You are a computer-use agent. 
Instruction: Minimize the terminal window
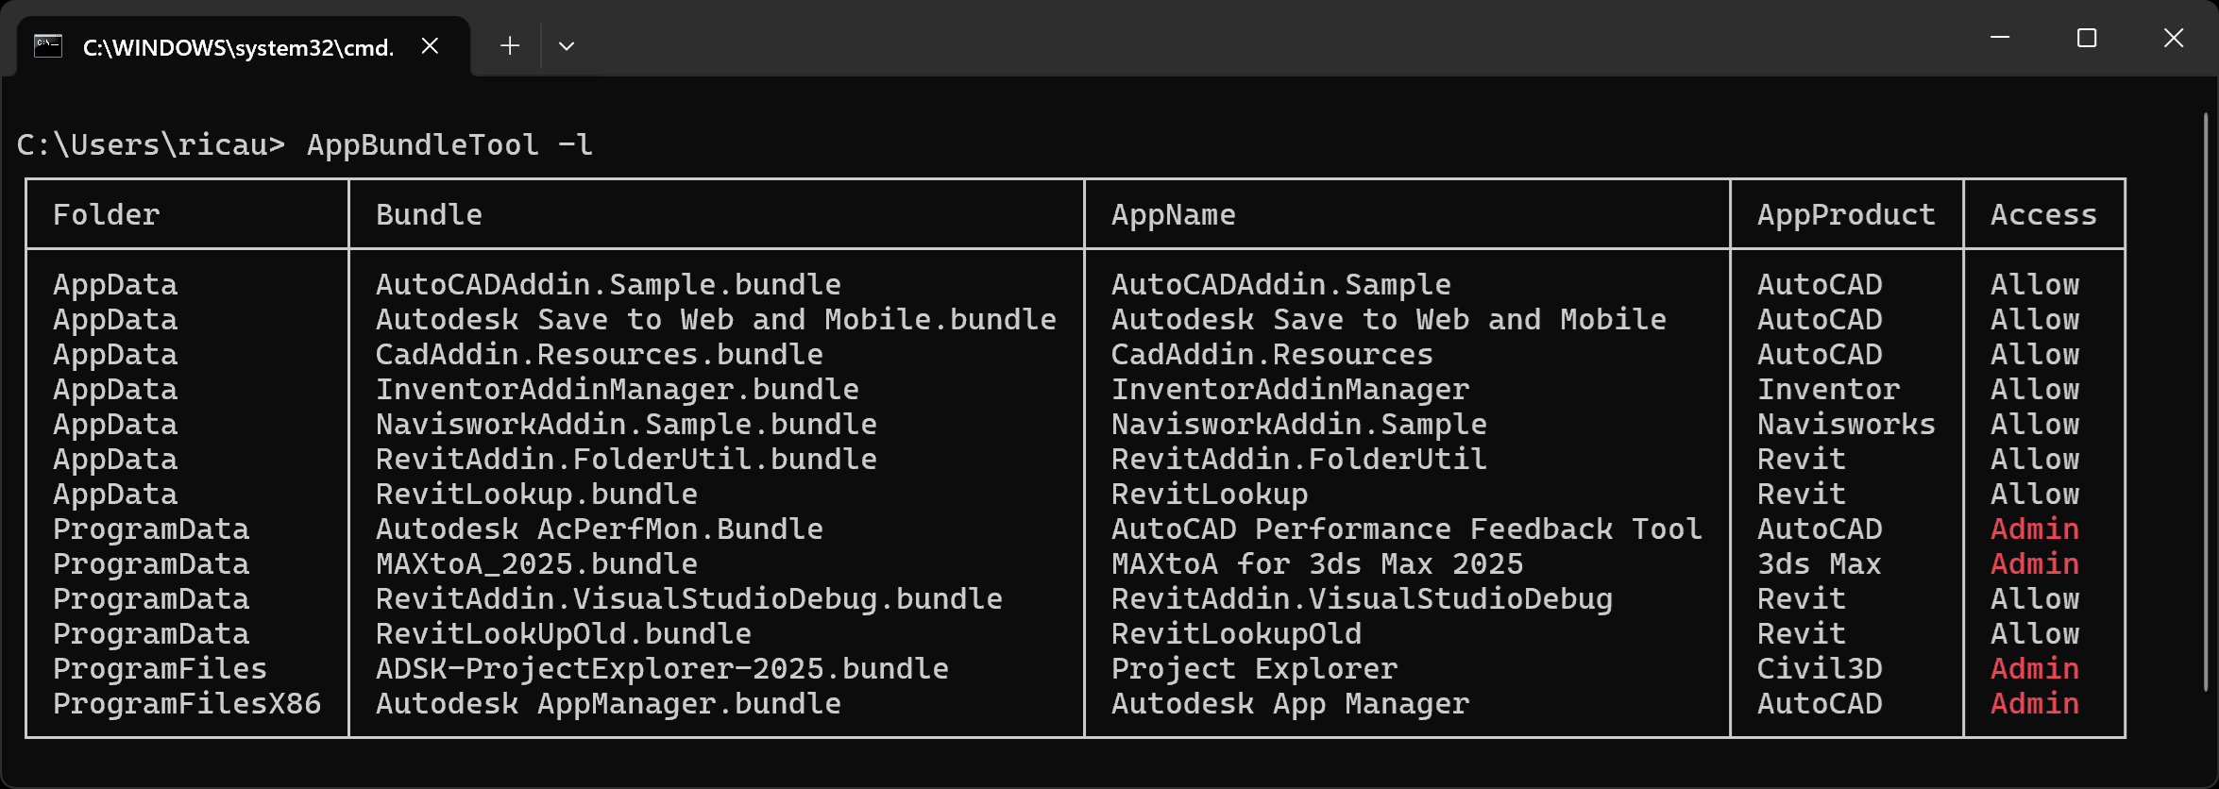point(1999,38)
